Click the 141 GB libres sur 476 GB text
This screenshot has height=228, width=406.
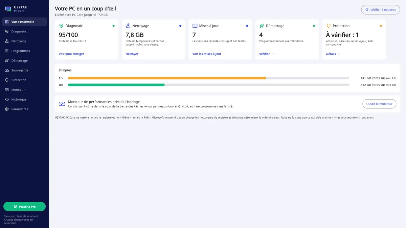tap(378, 78)
